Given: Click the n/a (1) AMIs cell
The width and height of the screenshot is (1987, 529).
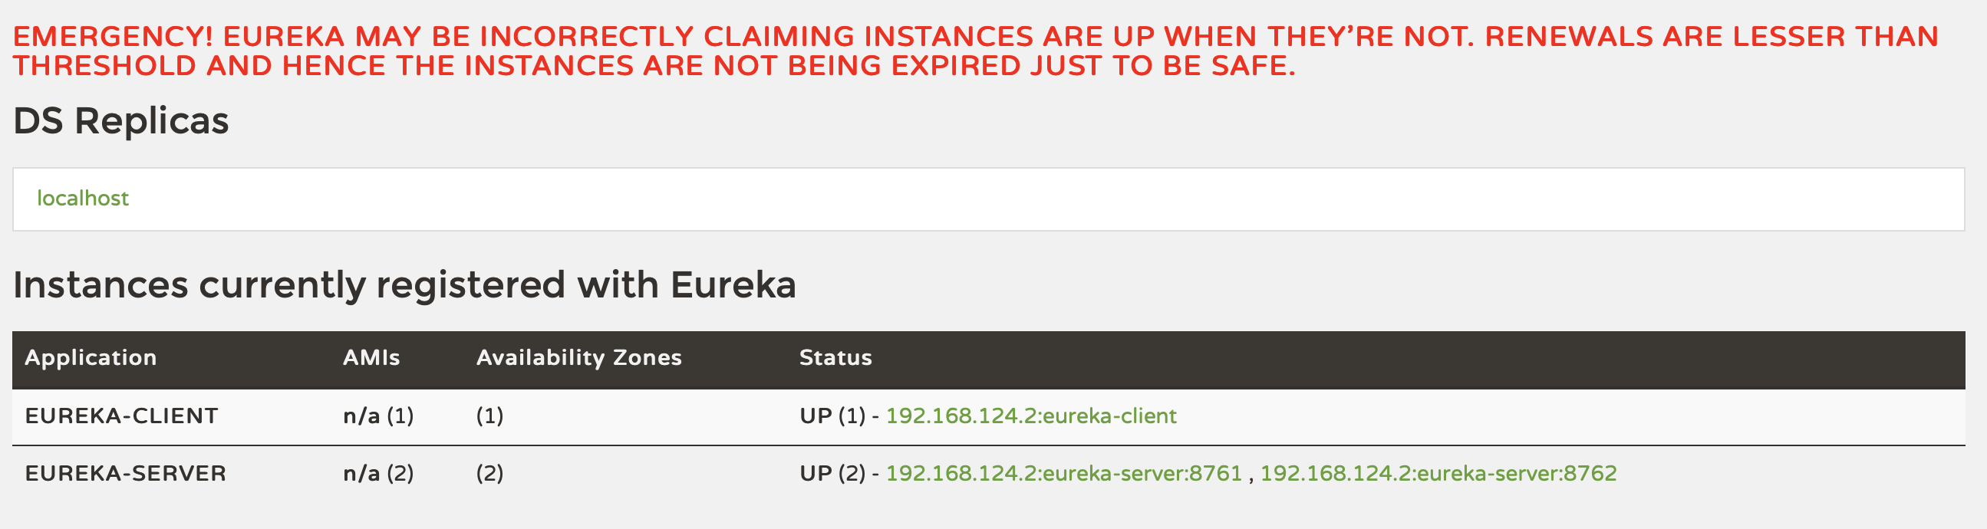Looking at the screenshot, I should click(x=378, y=416).
